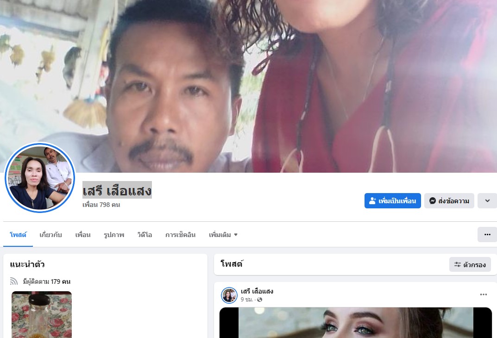Click the แนะนำตัว intro heading

click(27, 264)
